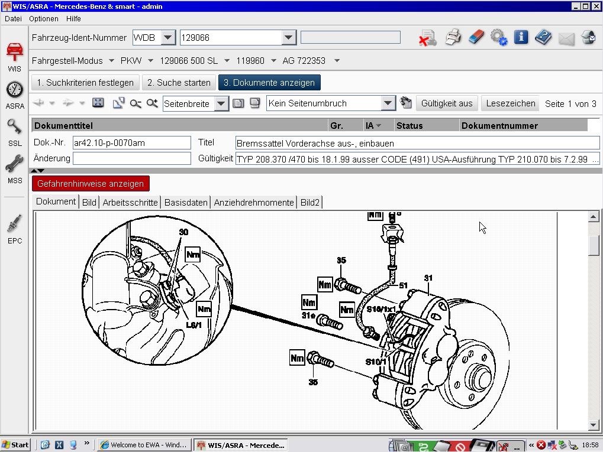
Task: Open the MSS wrench module
Action: pyautogui.click(x=15, y=170)
